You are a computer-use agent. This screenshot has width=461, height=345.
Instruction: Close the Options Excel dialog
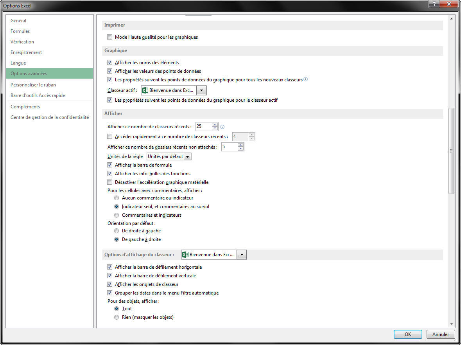[x=449, y=4]
